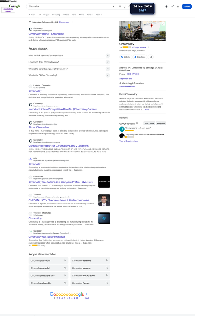Screen dimensions: 197x316
Task: Click search icon on Chromalloy wikipedia suggestion
Action: [65, 283]
